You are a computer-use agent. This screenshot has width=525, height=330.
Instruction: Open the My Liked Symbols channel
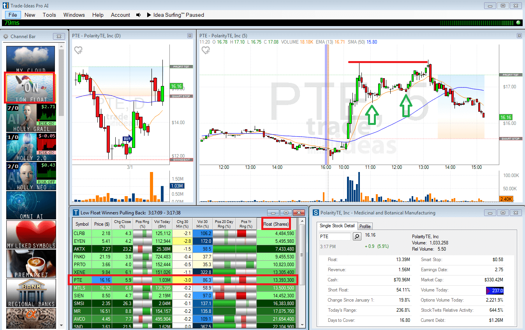31,234
